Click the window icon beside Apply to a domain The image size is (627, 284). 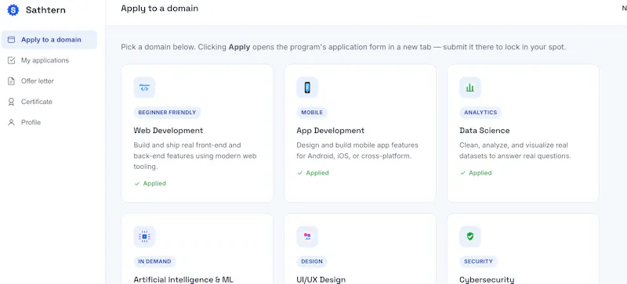11,40
